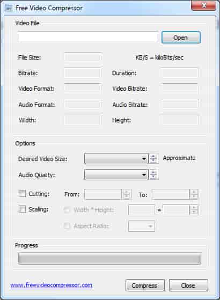Viewport: 220px width, 300px height.
Task: Expand the Desired Video Size dropdown
Action: point(116,158)
